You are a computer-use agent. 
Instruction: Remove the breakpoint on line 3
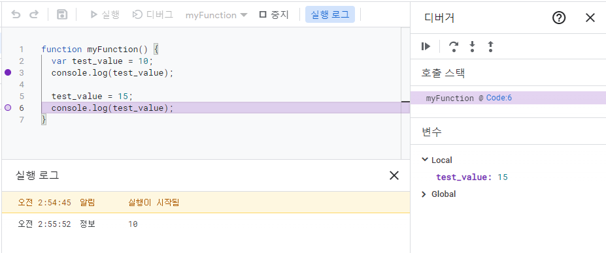(x=8, y=72)
